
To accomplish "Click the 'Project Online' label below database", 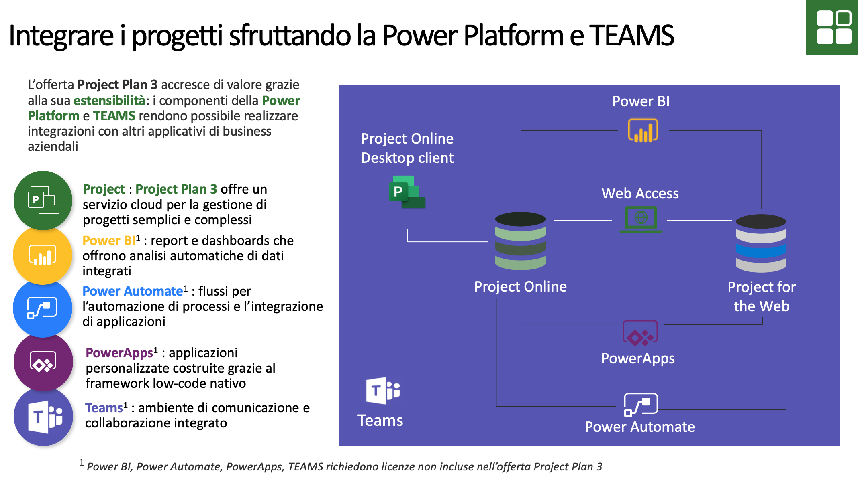I will [520, 287].
